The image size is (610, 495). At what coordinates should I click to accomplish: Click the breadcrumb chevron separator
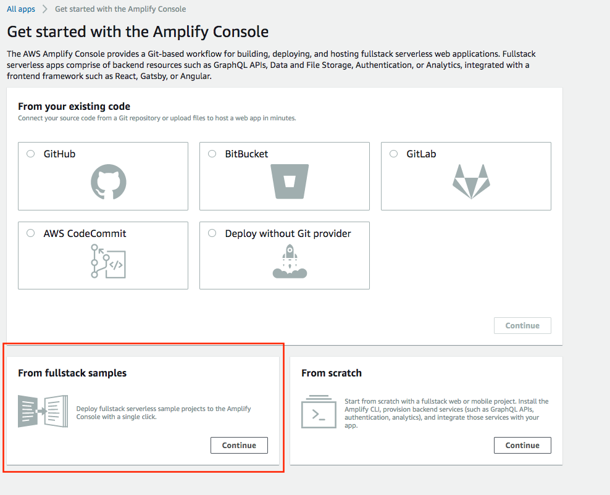coord(44,9)
